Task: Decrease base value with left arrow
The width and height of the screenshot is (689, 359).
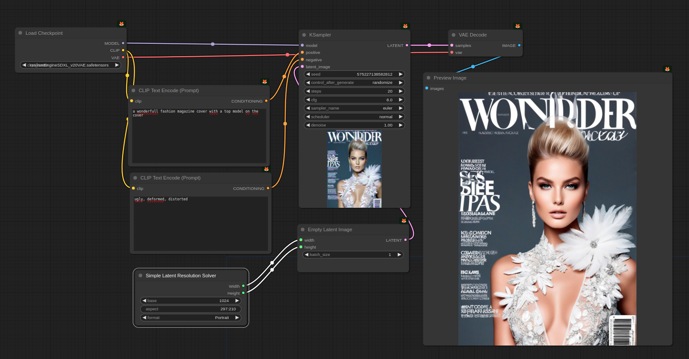Action: pos(144,301)
